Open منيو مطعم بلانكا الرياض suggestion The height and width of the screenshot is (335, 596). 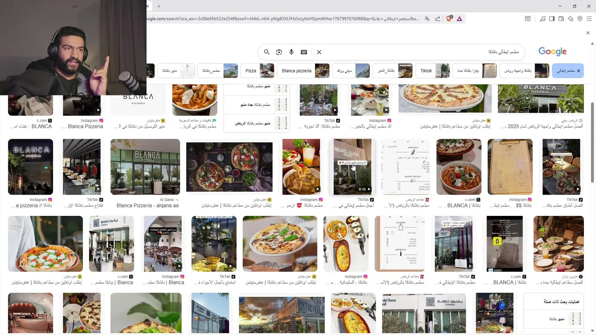pos(257,123)
